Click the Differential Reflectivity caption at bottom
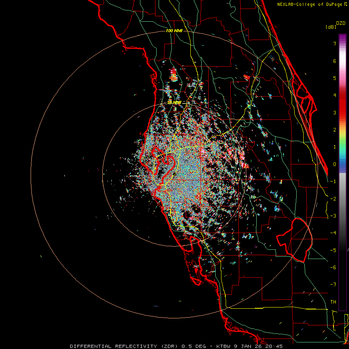349x349 pixels. point(176,346)
